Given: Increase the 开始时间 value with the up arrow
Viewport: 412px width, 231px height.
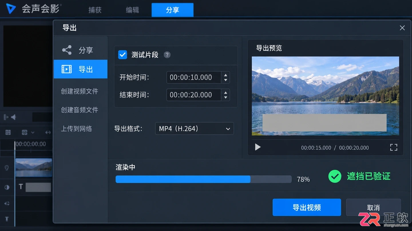Looking at the screenshot, I should pos(226,75).
